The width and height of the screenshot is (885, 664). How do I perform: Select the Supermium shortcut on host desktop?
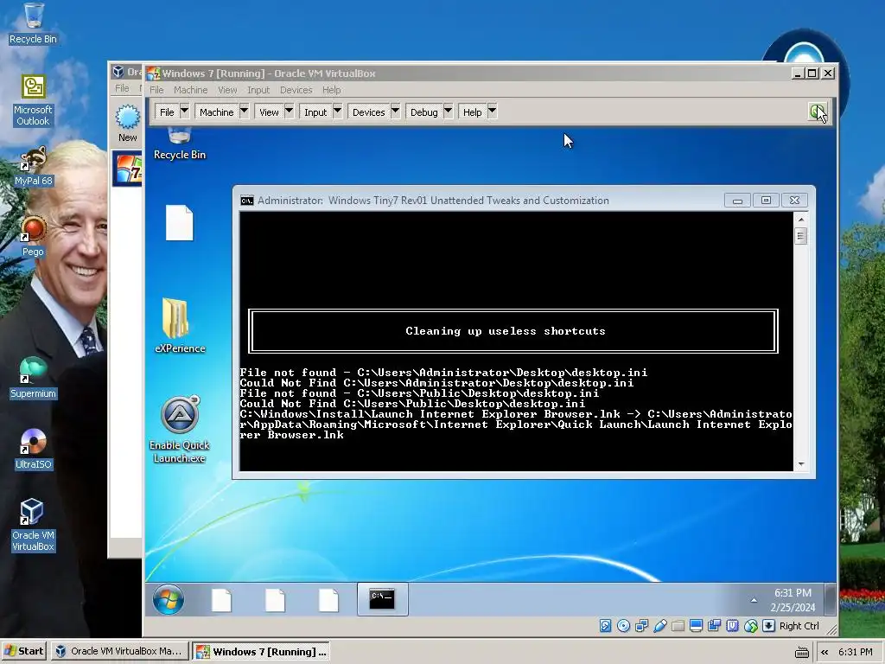coord(33,379)
